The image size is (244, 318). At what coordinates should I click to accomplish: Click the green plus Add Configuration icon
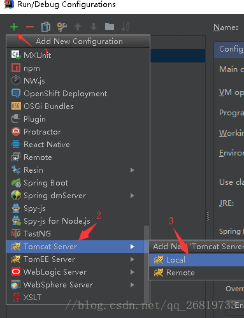point(14,27)
